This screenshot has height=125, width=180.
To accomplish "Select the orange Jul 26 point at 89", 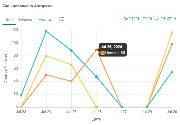I will (96, 50).
